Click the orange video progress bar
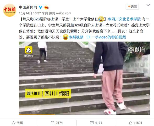The height and width of the screenshot is (126, 154). pos(37,114)
